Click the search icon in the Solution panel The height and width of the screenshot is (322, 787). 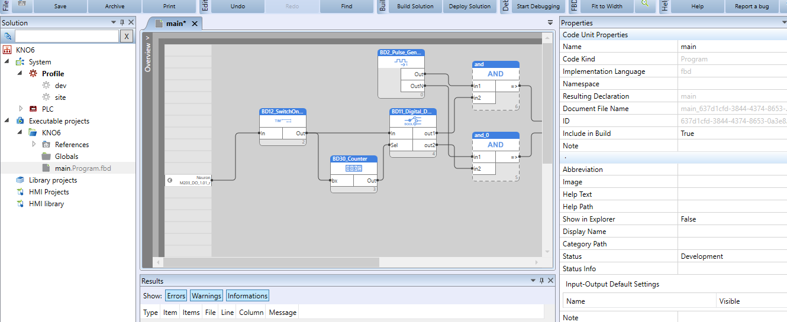click(8, 37)
